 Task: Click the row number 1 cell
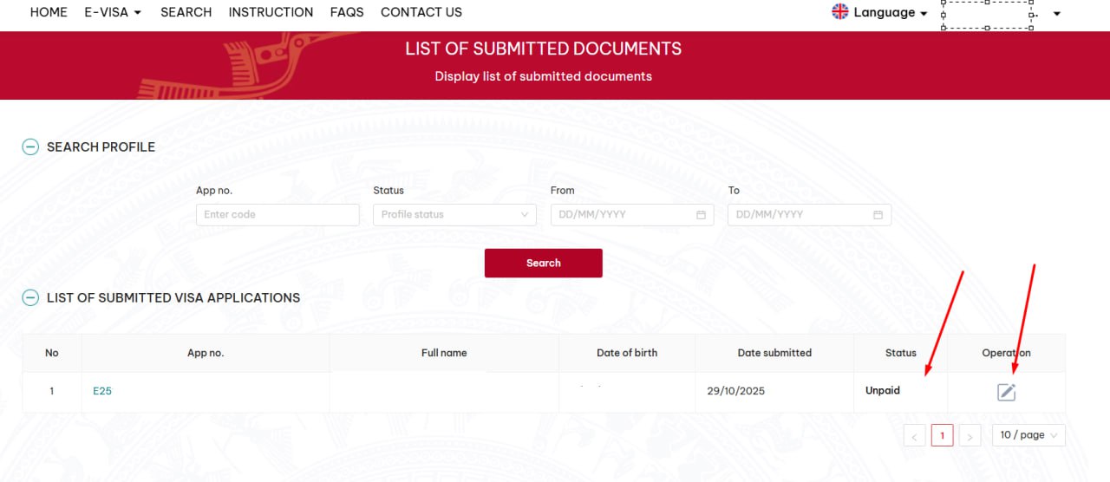click(52, 392)
